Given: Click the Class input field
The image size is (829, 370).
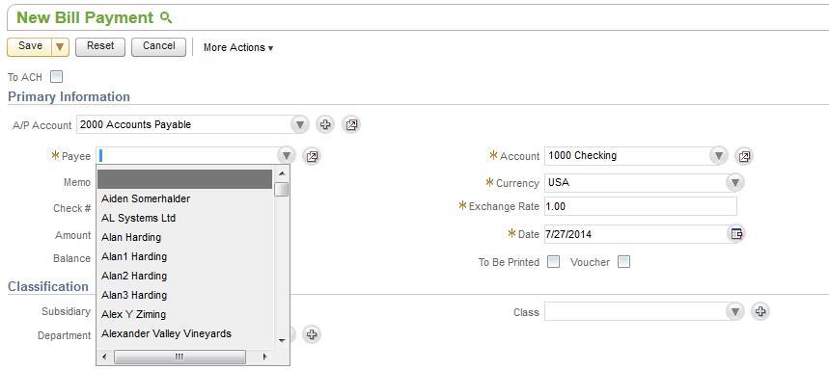Looking at the screenshot, I should pos(636,311).
